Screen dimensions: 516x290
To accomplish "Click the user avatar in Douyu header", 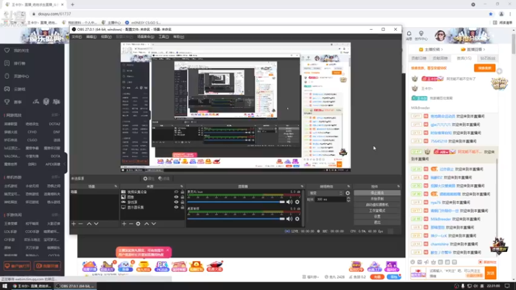I will pos(440,35).
